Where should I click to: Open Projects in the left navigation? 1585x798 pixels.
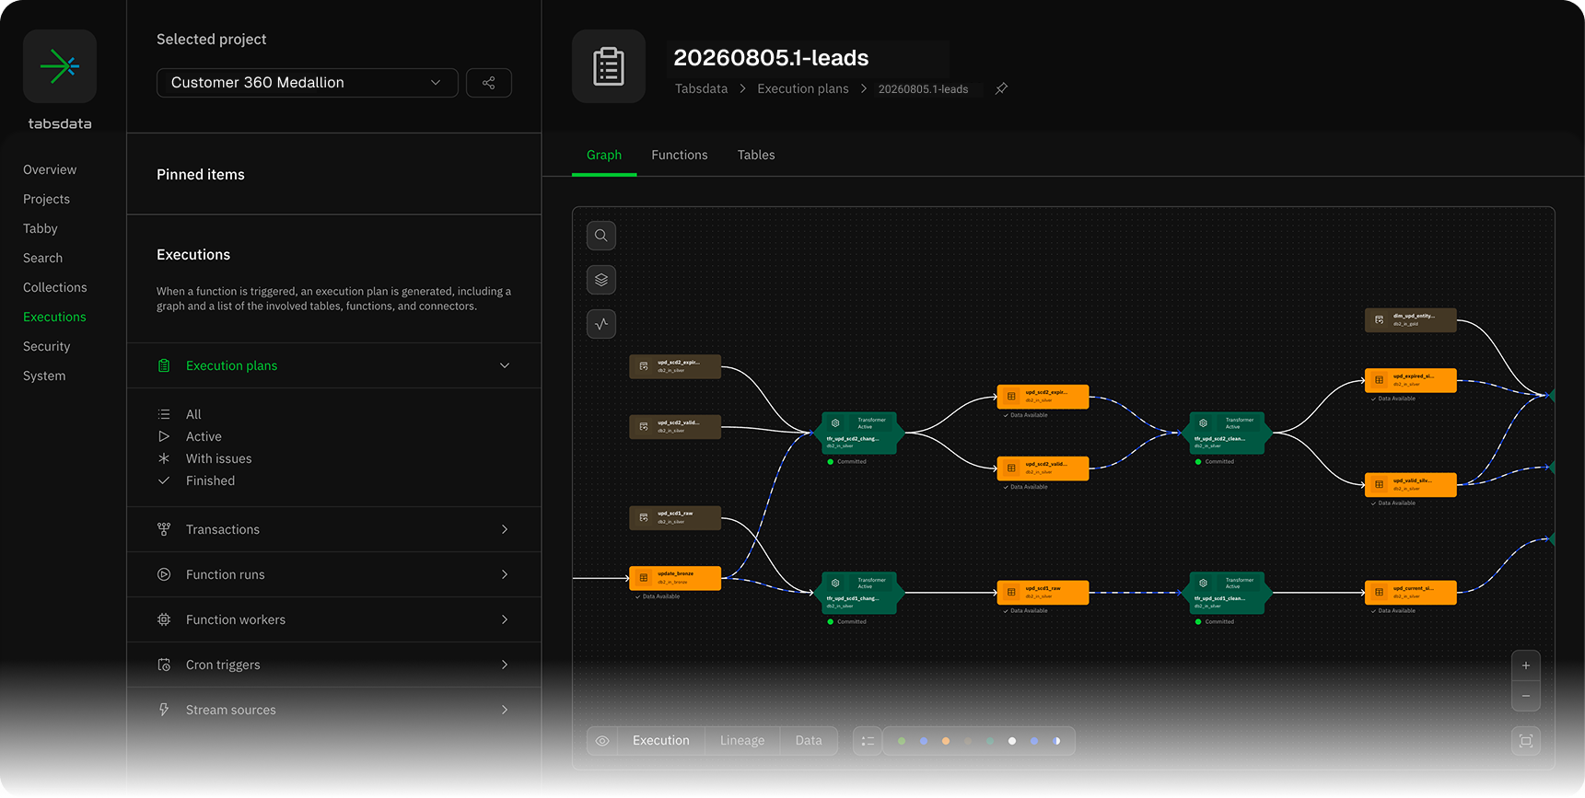tap(46, 199)
